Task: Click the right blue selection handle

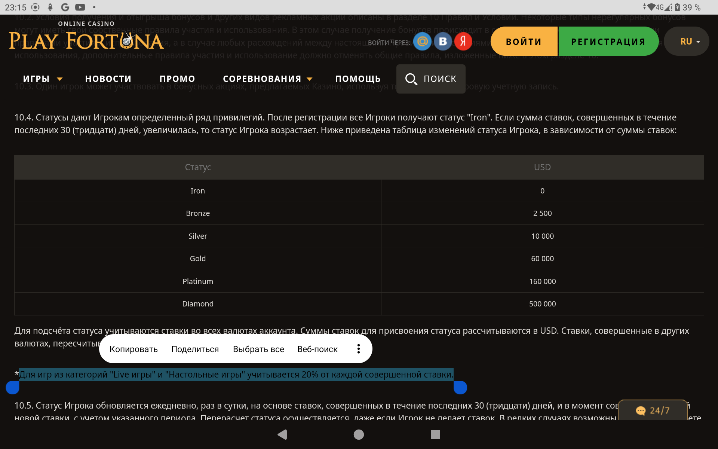Action: [460, 388]
